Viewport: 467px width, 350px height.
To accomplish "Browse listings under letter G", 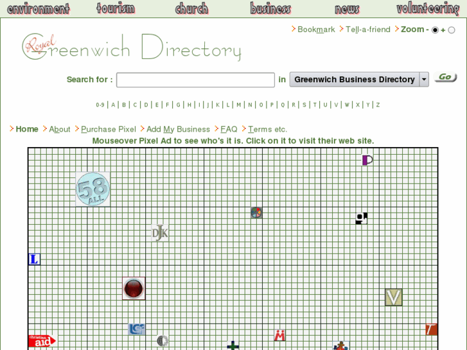I will pos(179,105).
